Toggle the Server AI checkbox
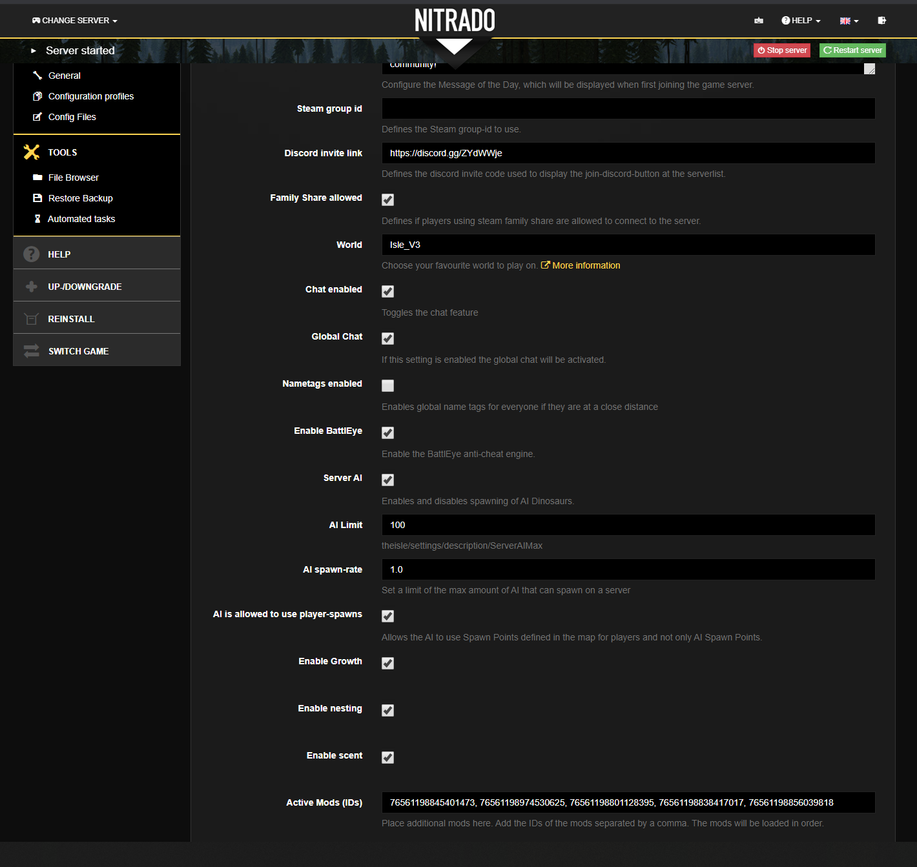917x867 pixels. click(387, 480)
